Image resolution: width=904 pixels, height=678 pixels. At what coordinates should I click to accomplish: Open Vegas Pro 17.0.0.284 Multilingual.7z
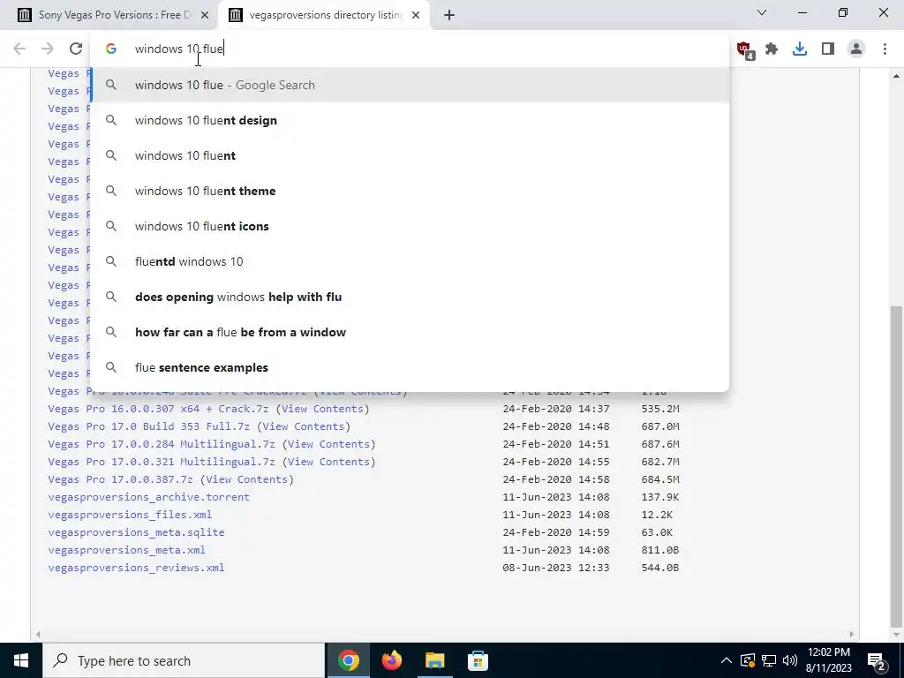click(162, 444)
